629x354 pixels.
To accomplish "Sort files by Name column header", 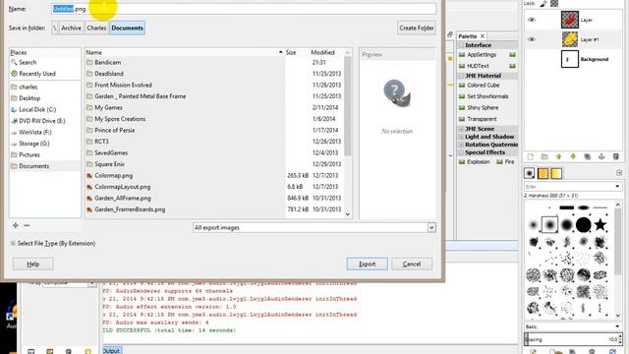I will (x=184, y=52).
